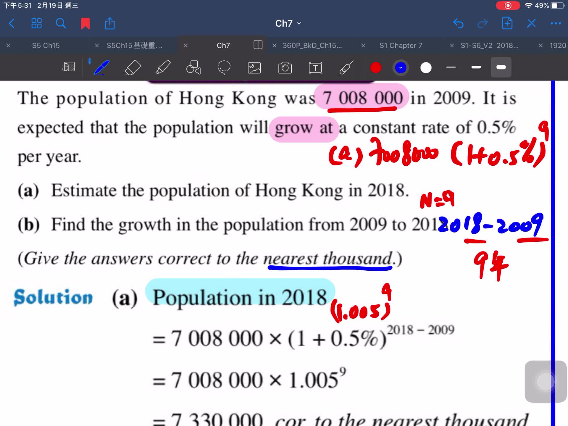Open the camera tool to insert a photo
Image resolution: width=568 pixels, height=426 pixels.
tap(285, 67)
